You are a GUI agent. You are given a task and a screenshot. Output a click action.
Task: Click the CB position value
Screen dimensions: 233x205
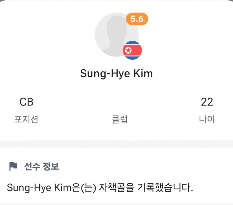(27, 102)
